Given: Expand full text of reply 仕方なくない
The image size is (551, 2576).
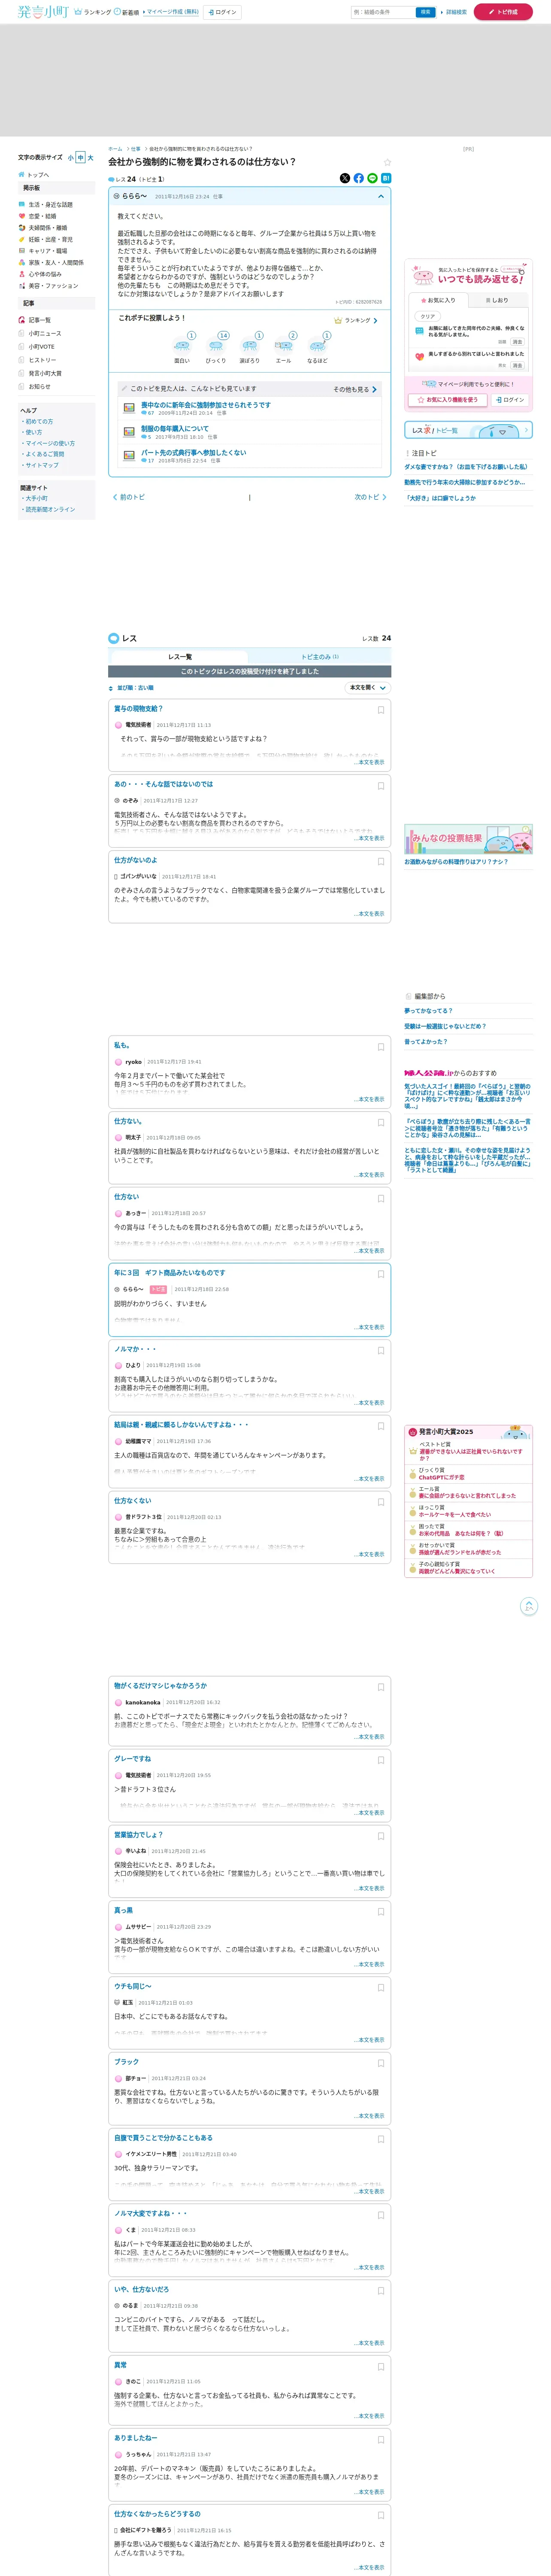Looking at the screenshot, I should point(370,1554).
